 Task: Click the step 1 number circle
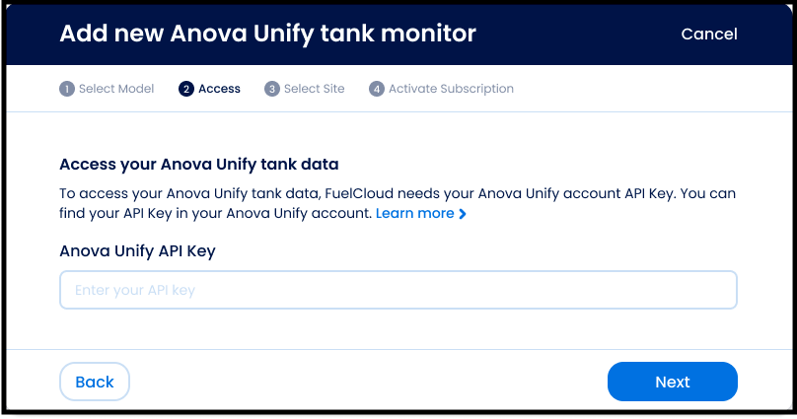point(67,89)
